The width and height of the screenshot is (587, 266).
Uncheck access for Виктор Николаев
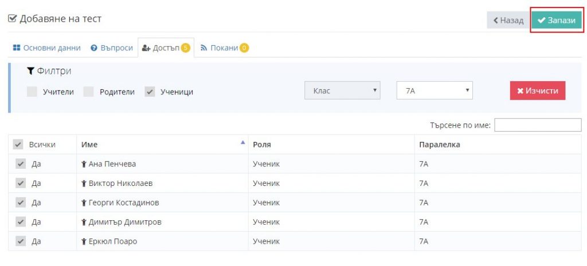tap(21, 184)
